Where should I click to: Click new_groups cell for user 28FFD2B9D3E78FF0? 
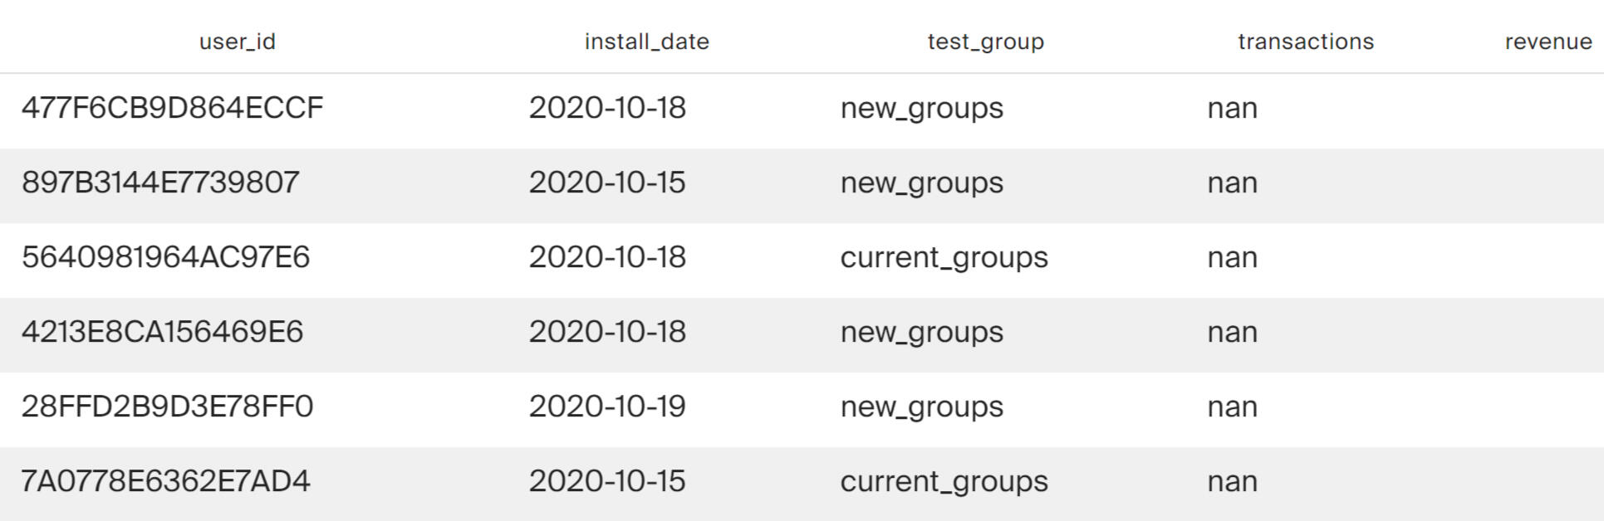(x=921, y=407)
